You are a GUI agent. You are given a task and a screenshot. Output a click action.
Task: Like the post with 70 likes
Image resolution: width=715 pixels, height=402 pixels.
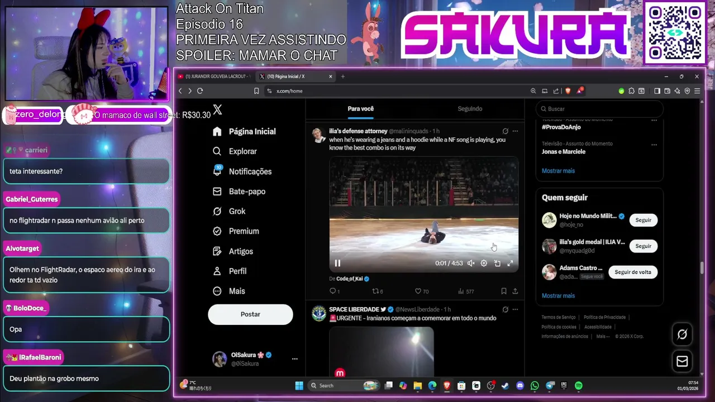[421, 291]
